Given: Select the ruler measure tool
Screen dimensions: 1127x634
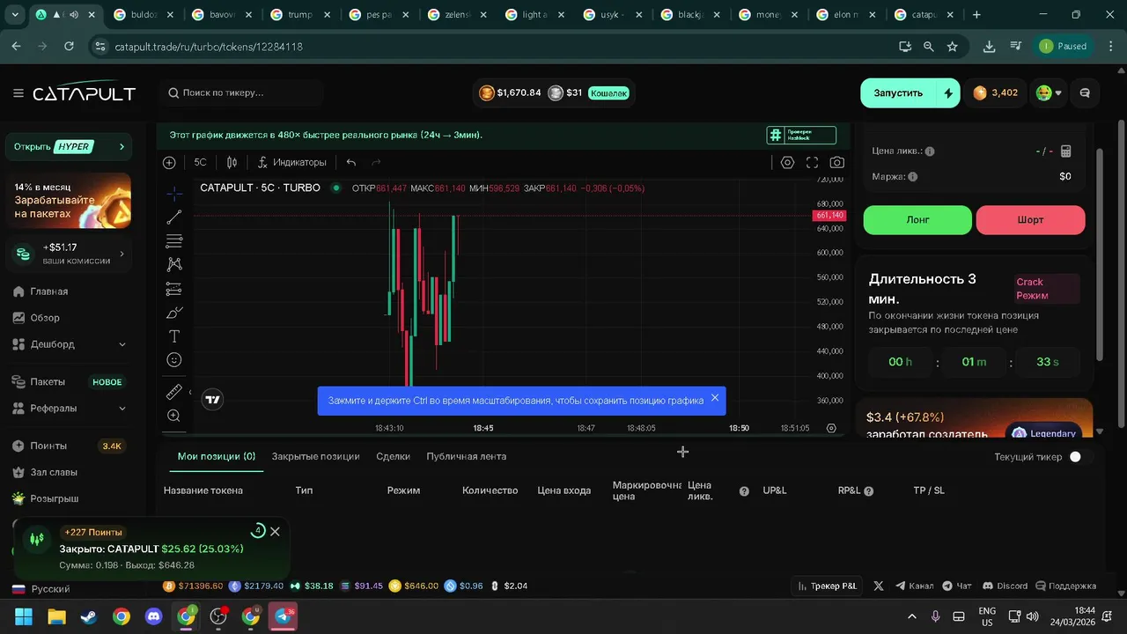Looking at the screenshot, I should pyautogui.click(x=174, y=392).
